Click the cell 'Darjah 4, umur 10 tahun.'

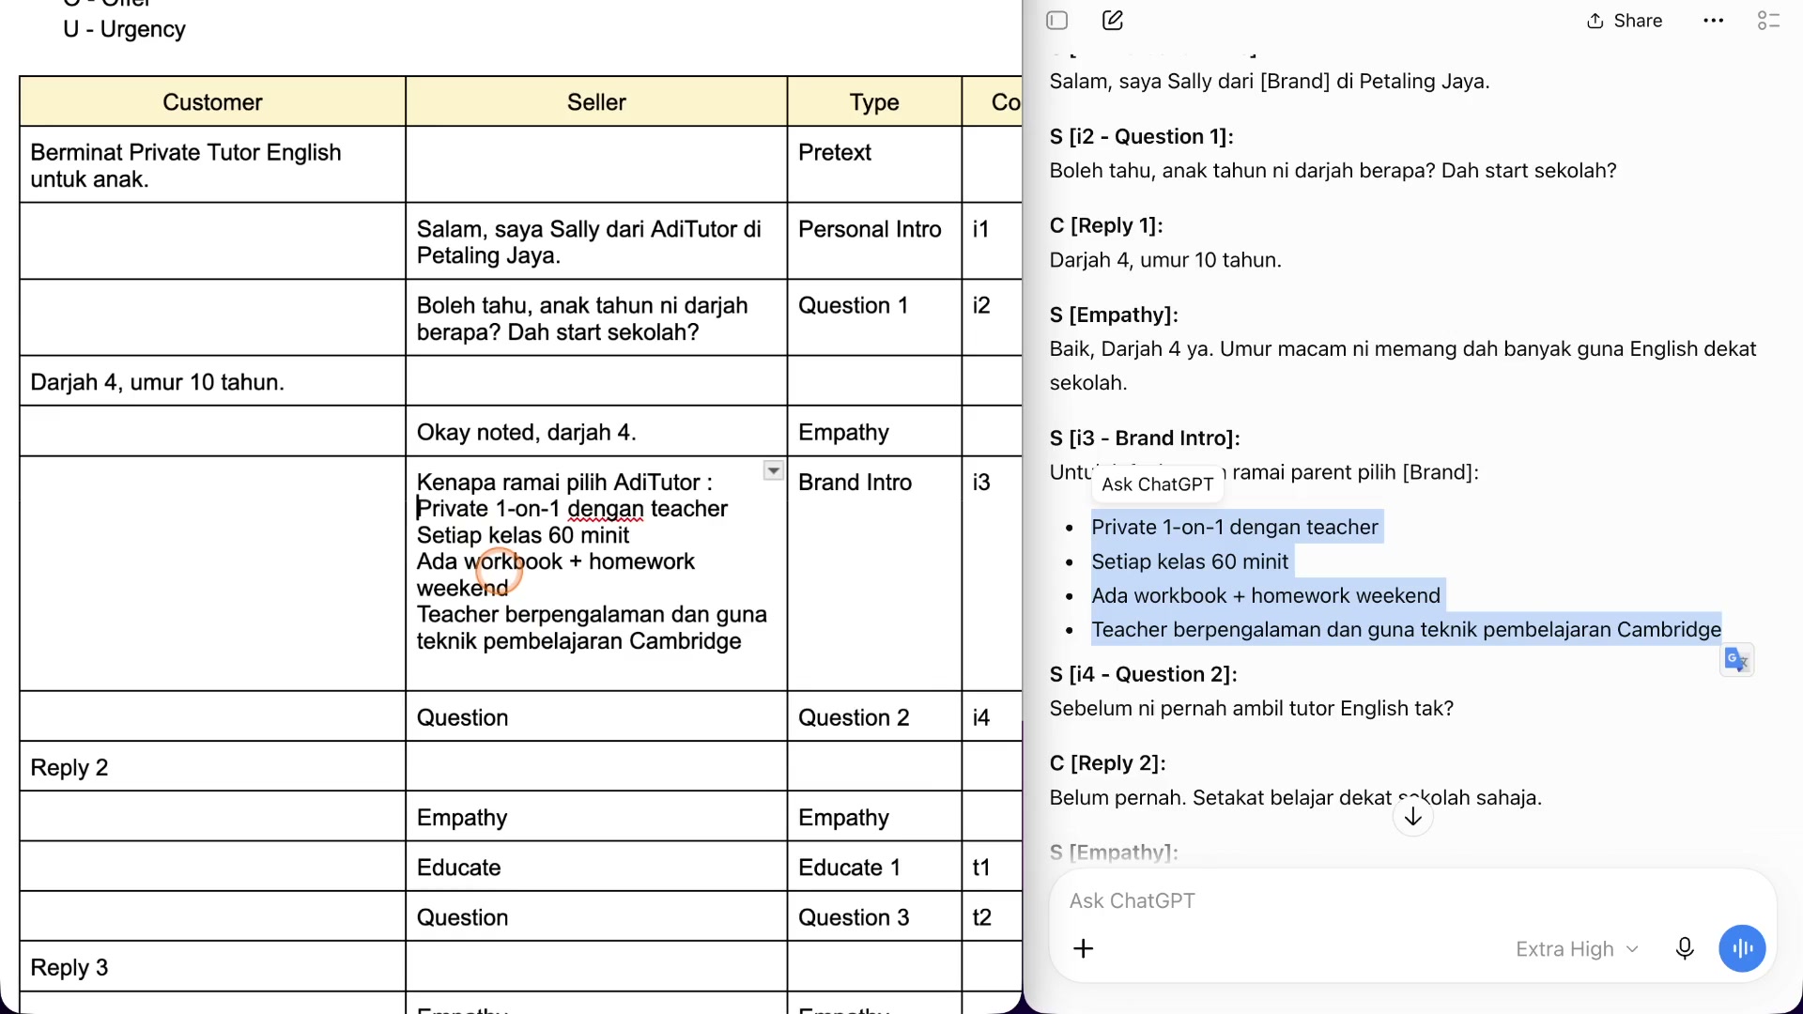tap(212, 382)
